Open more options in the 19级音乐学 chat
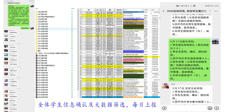This screenshot has height=112, width=225. [x=33, y=3]
